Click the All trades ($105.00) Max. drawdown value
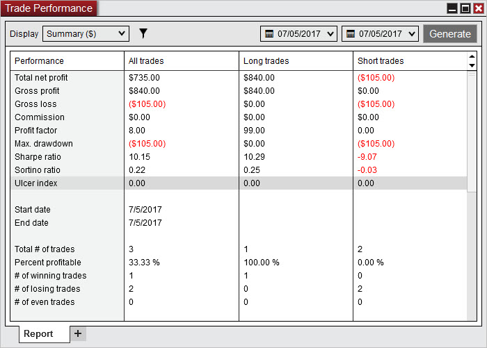This screenshot has width=487, height=348. [147, 144]
